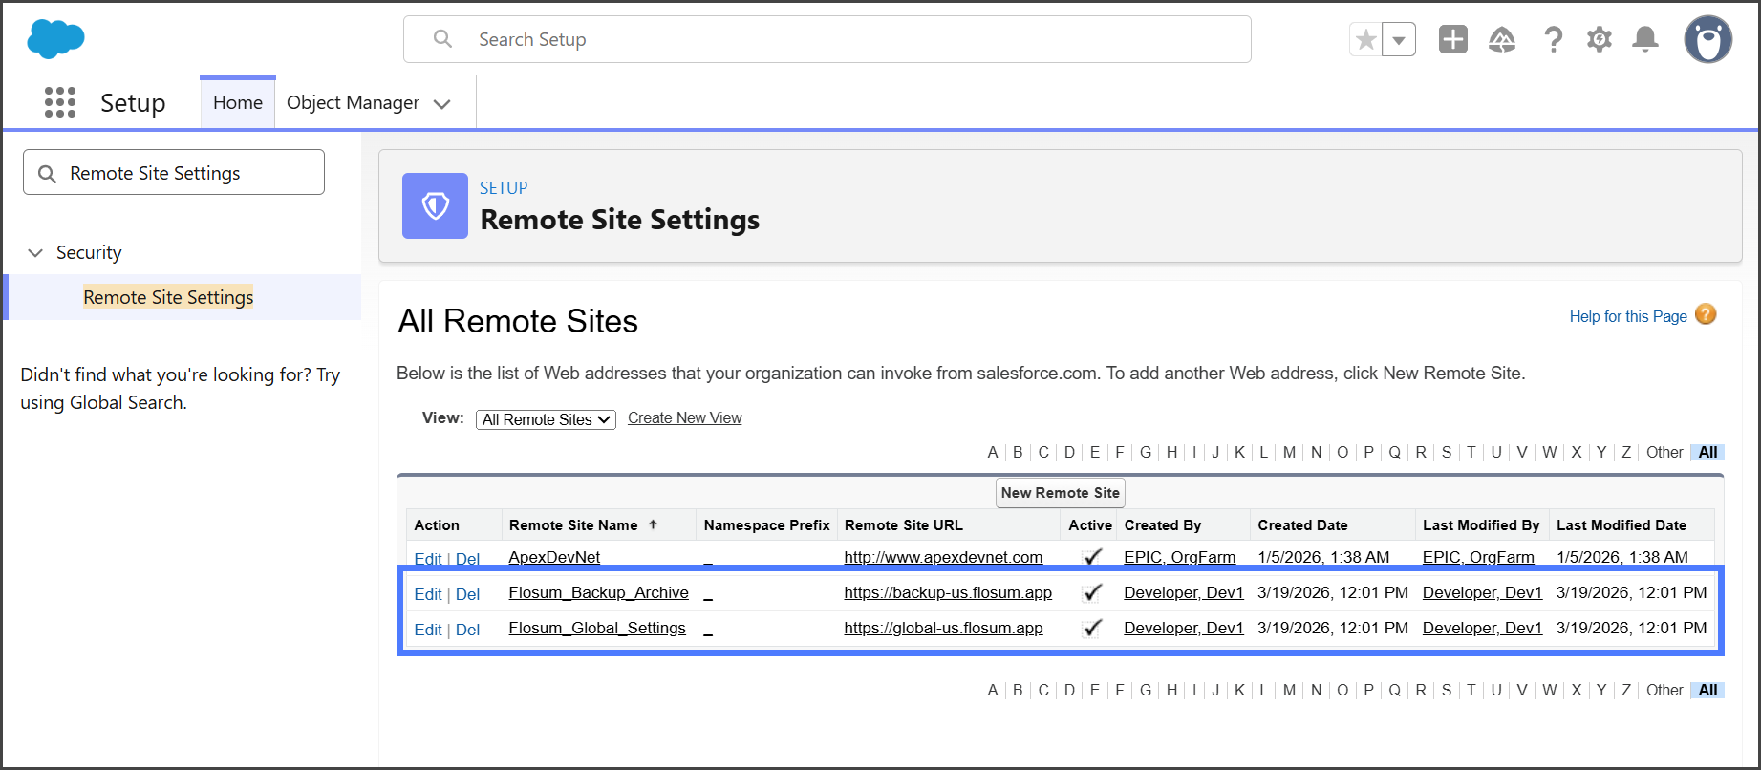This screenshot has height=770, width=1761.
Task: Click Active checkmark for Flosum_Global_Settings
Action: point(1091,629)
